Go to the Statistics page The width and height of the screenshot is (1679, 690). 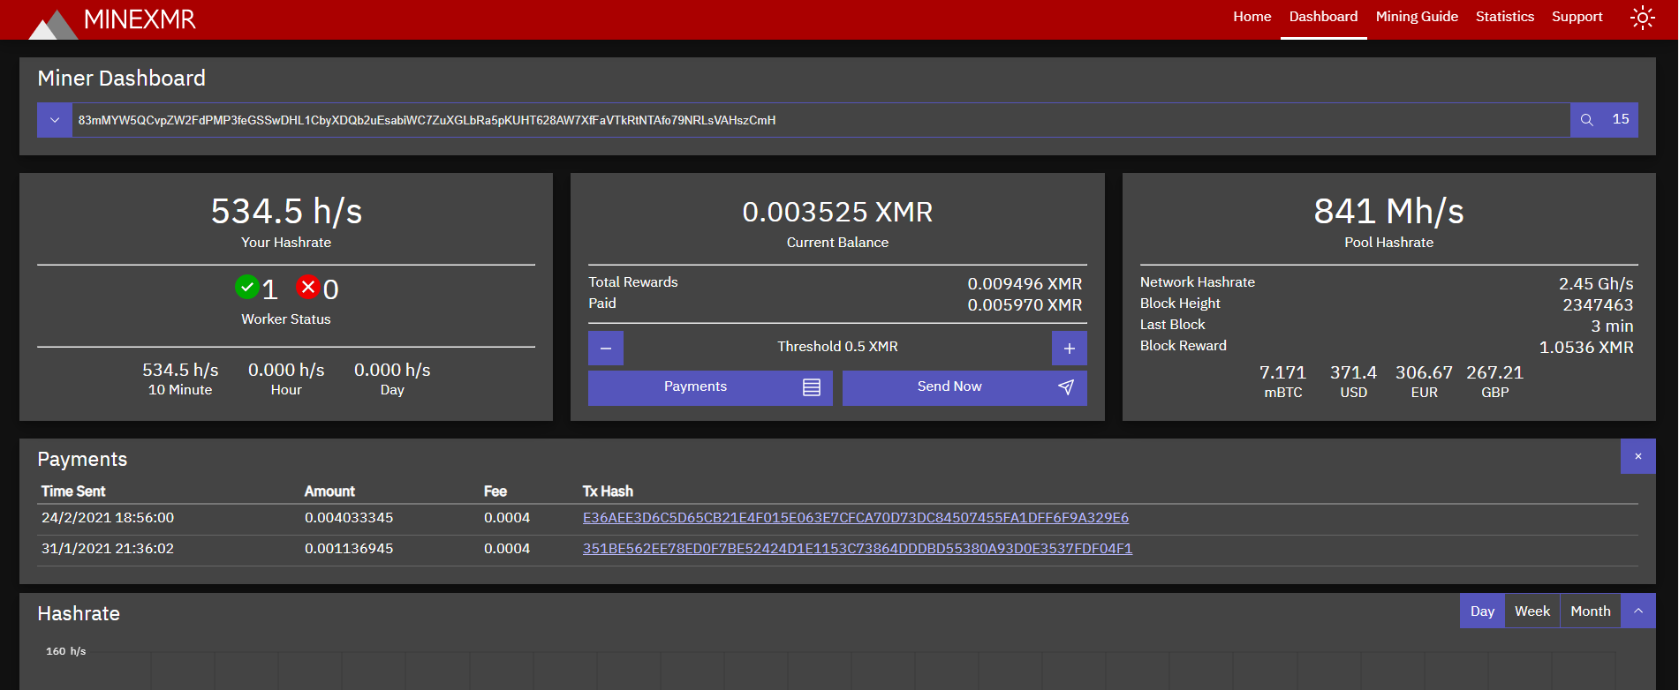click(x=1504, y=17)
